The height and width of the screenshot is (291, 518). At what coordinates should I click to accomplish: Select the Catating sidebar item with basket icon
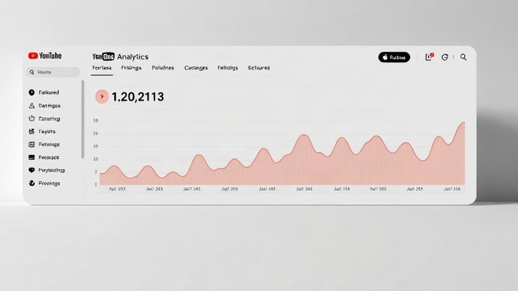tap(45, 118)
